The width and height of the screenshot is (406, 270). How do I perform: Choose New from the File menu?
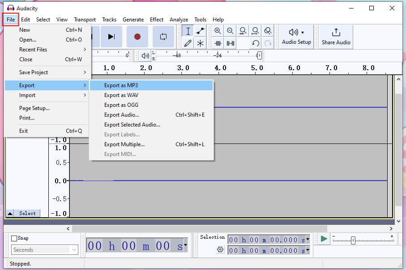48,30
